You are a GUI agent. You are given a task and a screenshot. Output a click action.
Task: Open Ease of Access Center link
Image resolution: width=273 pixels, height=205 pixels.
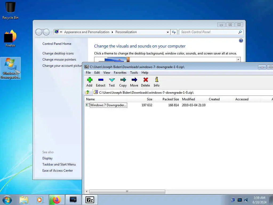click(58, 171)
